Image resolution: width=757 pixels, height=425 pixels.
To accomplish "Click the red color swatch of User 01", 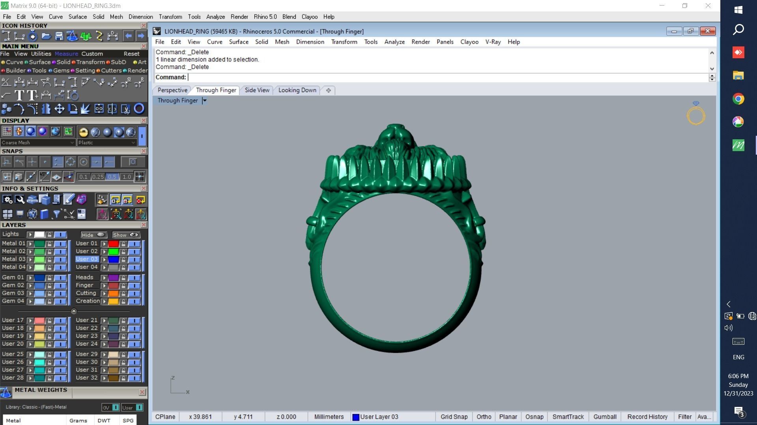I will (x=114, y=244).
